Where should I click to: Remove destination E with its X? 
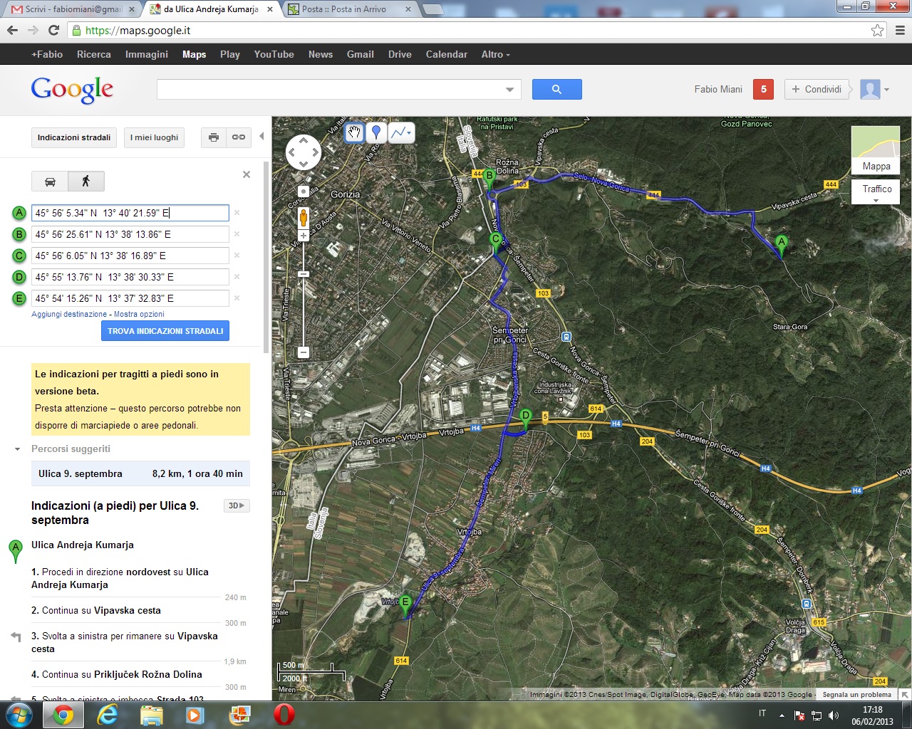click(237, 298)
